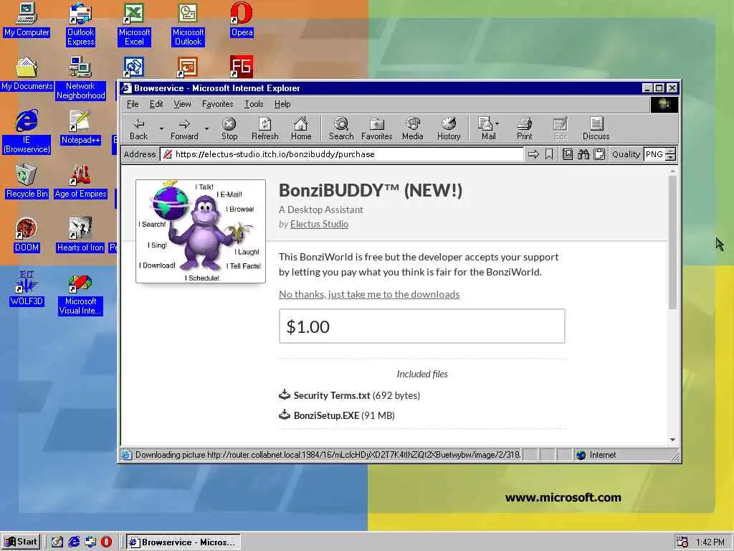The width and height of the screenshot is (734, 551).
Task: Click the Opera quick launch icon in taskbar
Action: click(x=107, y=542)
